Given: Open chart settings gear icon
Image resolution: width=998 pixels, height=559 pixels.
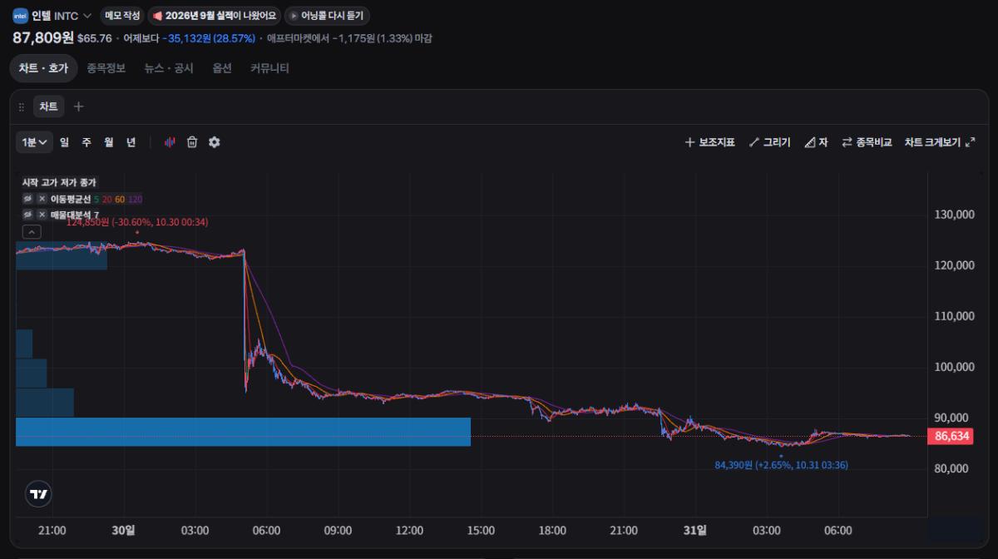Looking at the screenshot, I should [215, 142].
